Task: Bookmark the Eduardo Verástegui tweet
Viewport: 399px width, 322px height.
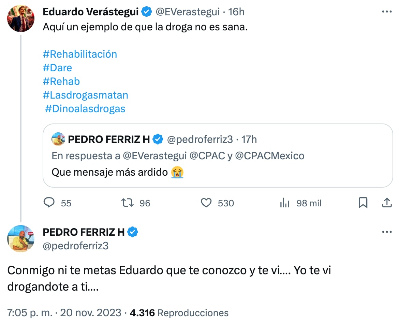Action: tap(363, 203)
